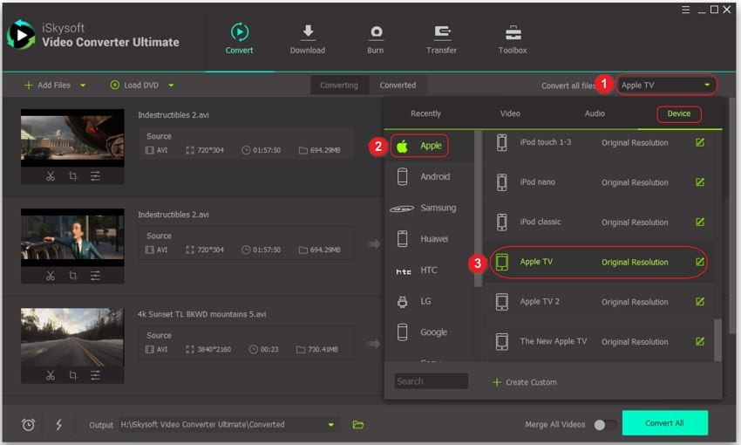Select the Recently tab

tap(425, 113)
